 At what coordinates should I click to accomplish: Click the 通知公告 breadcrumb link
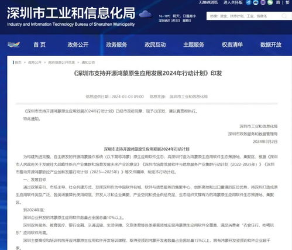[x=88, y=63]
